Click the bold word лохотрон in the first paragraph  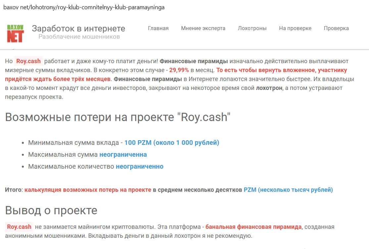tap(269, 88)
